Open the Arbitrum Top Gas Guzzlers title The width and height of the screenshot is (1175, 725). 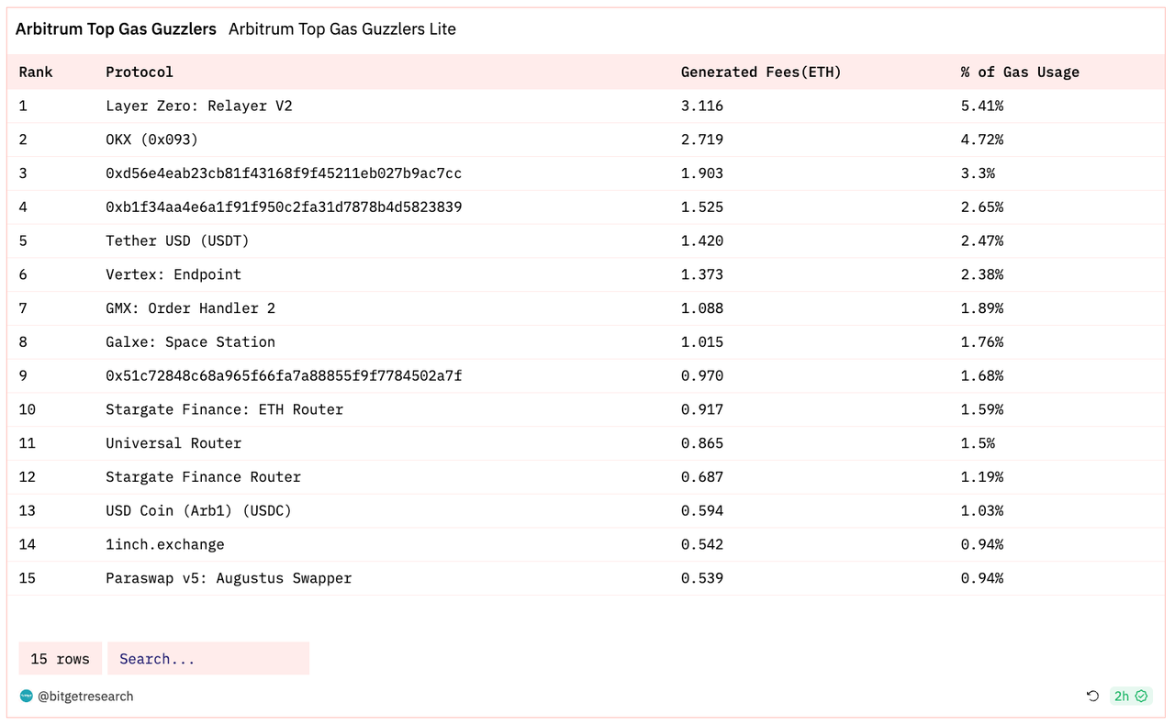[x=116, y=28]
